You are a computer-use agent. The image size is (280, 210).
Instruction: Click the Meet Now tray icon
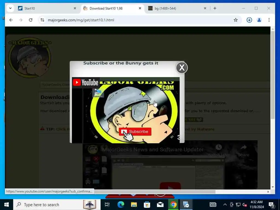point(232,205)
